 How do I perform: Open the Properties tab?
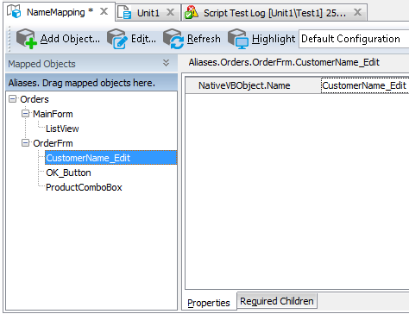209,303
